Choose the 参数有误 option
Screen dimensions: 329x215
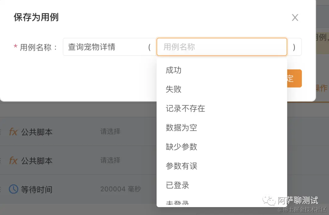[x=181, y=166]
